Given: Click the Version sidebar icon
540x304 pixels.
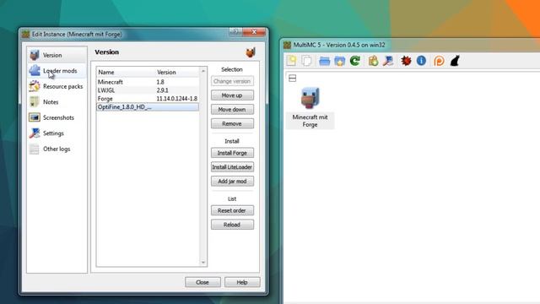Looking at the screenshot, I should [35, 55].
